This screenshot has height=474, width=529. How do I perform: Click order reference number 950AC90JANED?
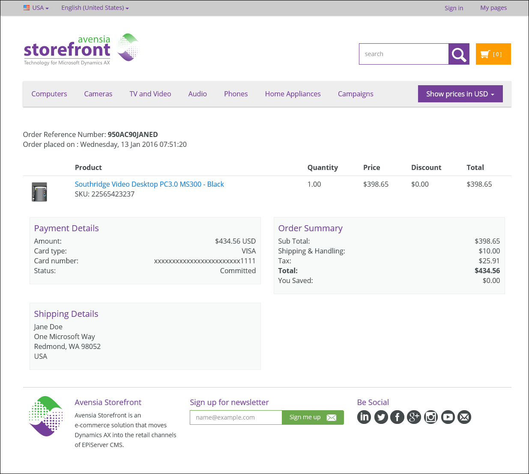coord(133,134)
